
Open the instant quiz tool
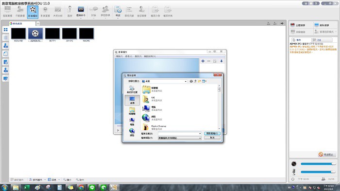(x=129, y=12)
